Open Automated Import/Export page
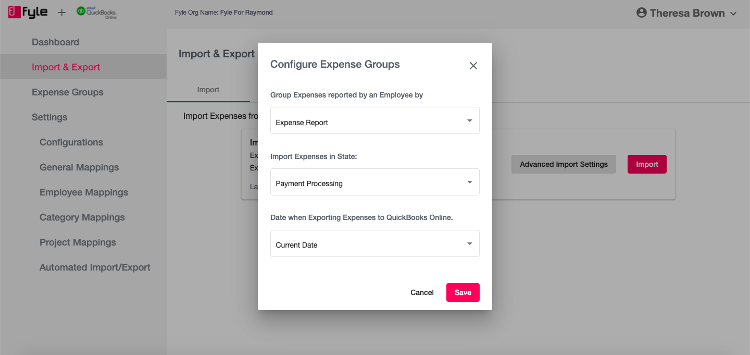 point(95,267)
